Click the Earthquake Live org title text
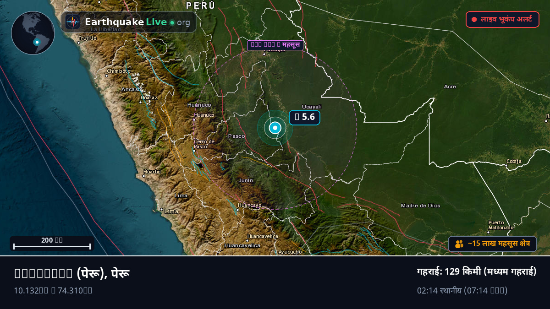Viewport: 550px width, 309px height. pos(137,22)
